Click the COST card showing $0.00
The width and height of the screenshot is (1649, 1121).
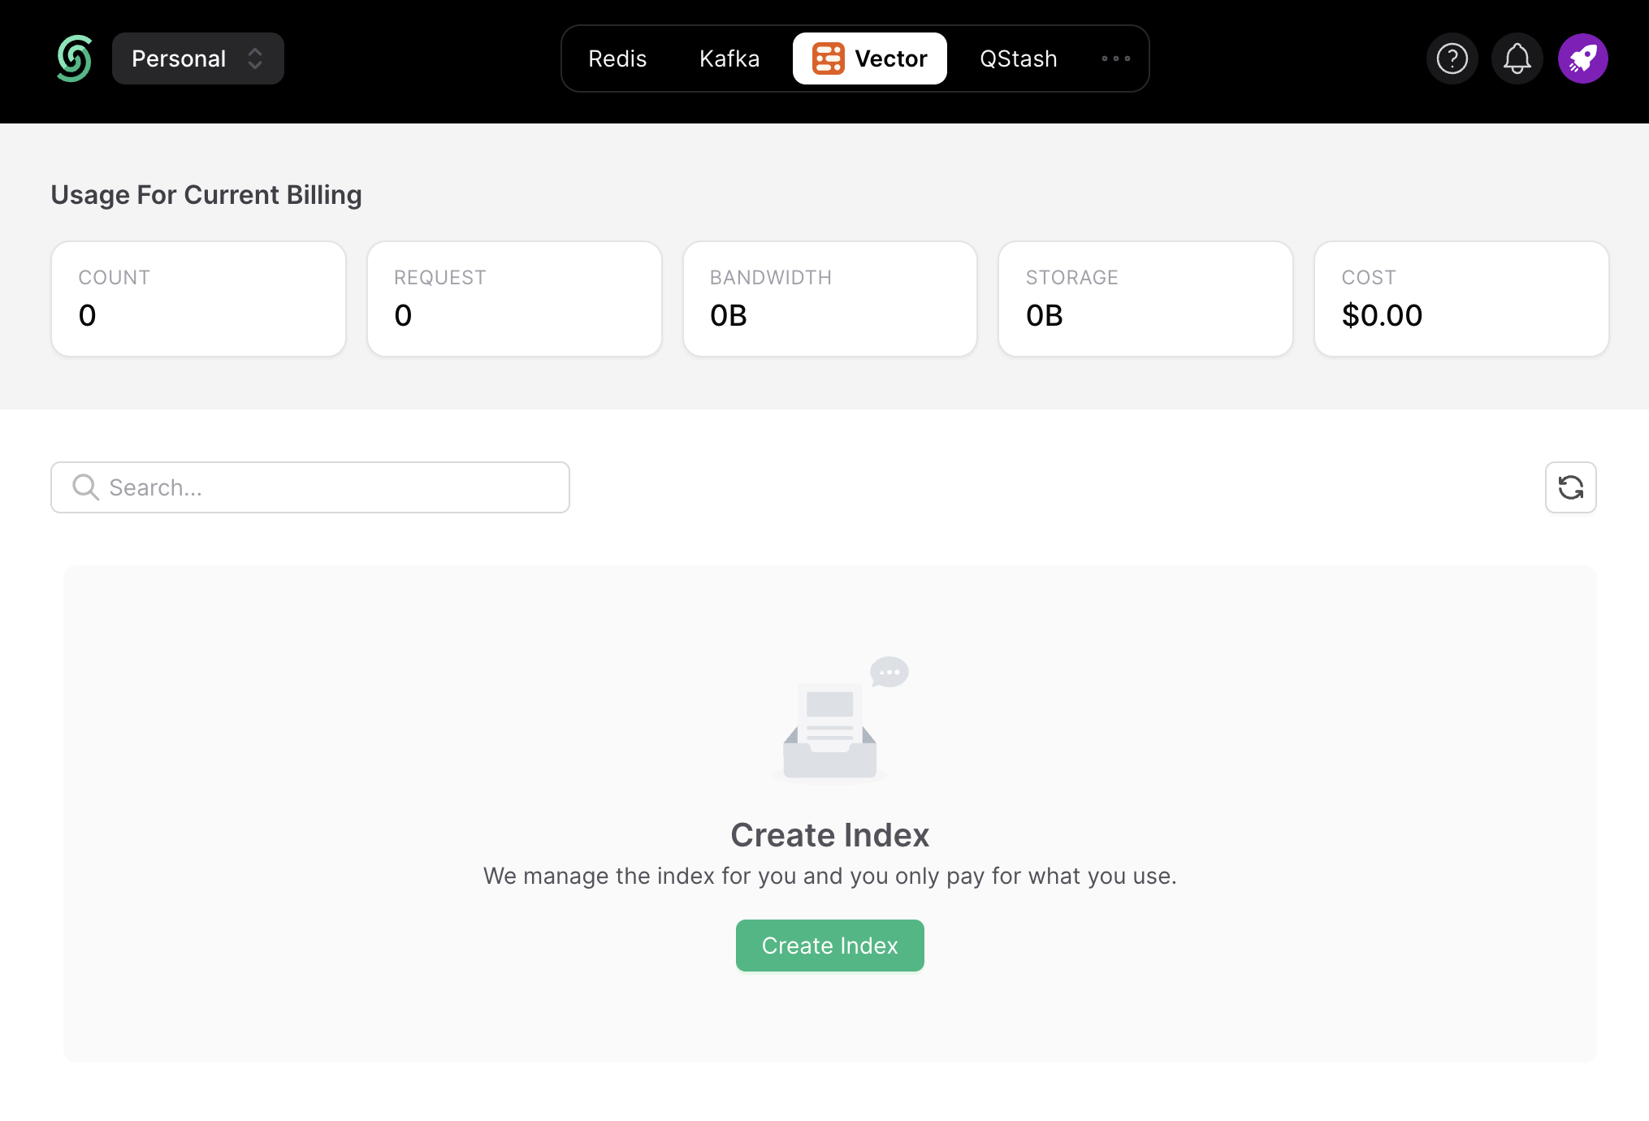[x=1460, y=298]
